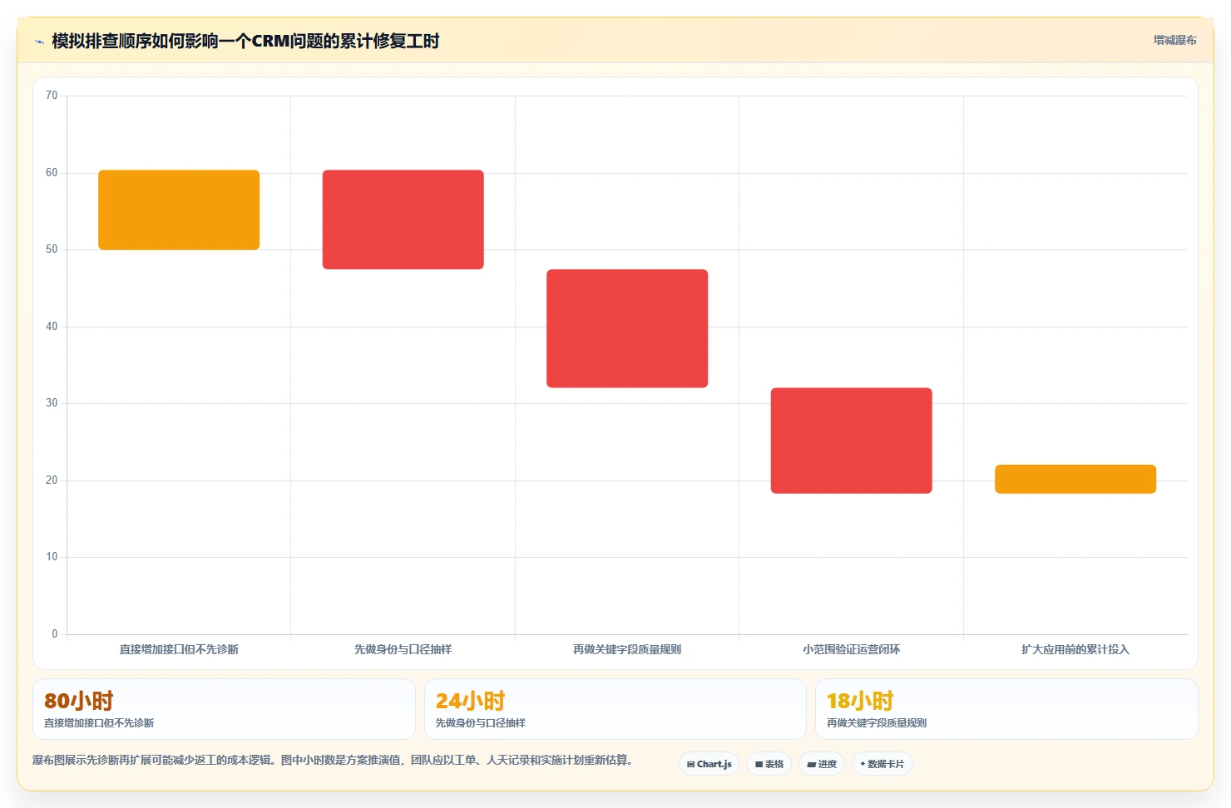The height and width of the screenshot is (808, 1231).
Task: Click the x-axis label 再做关键字段质量规则
Action: point(627,649)
